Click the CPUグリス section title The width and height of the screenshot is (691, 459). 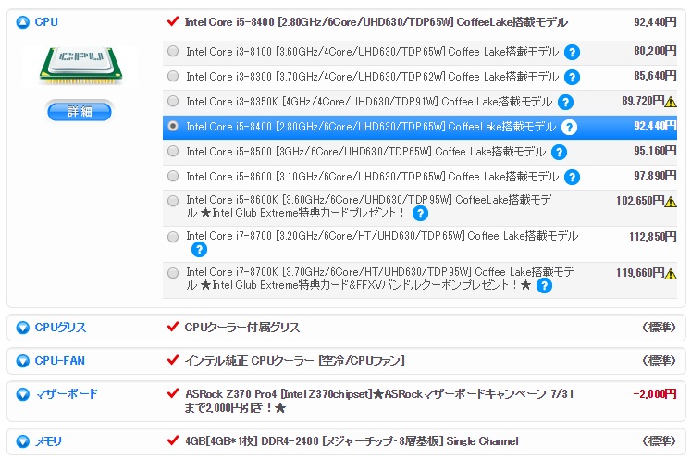click(60, 328)
